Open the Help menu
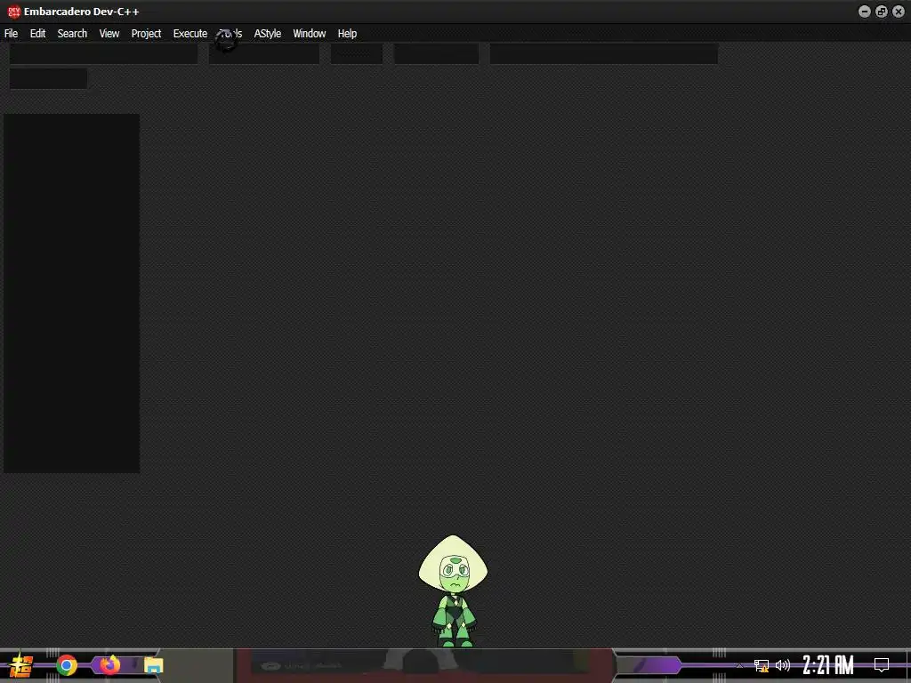This screenshot has width=911, height=683. [x=347, y=34]
